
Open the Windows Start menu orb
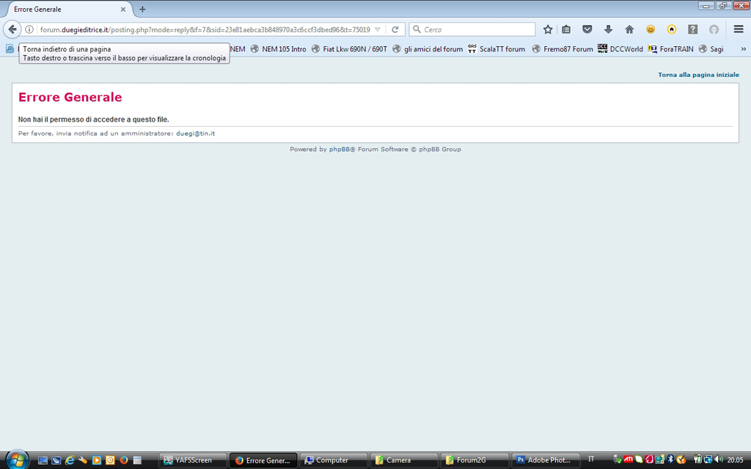(x=16, y=459)
